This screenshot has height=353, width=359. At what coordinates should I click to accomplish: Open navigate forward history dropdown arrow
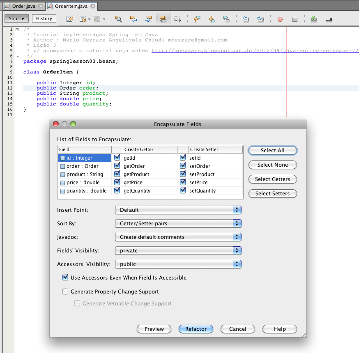coord(104,19)
